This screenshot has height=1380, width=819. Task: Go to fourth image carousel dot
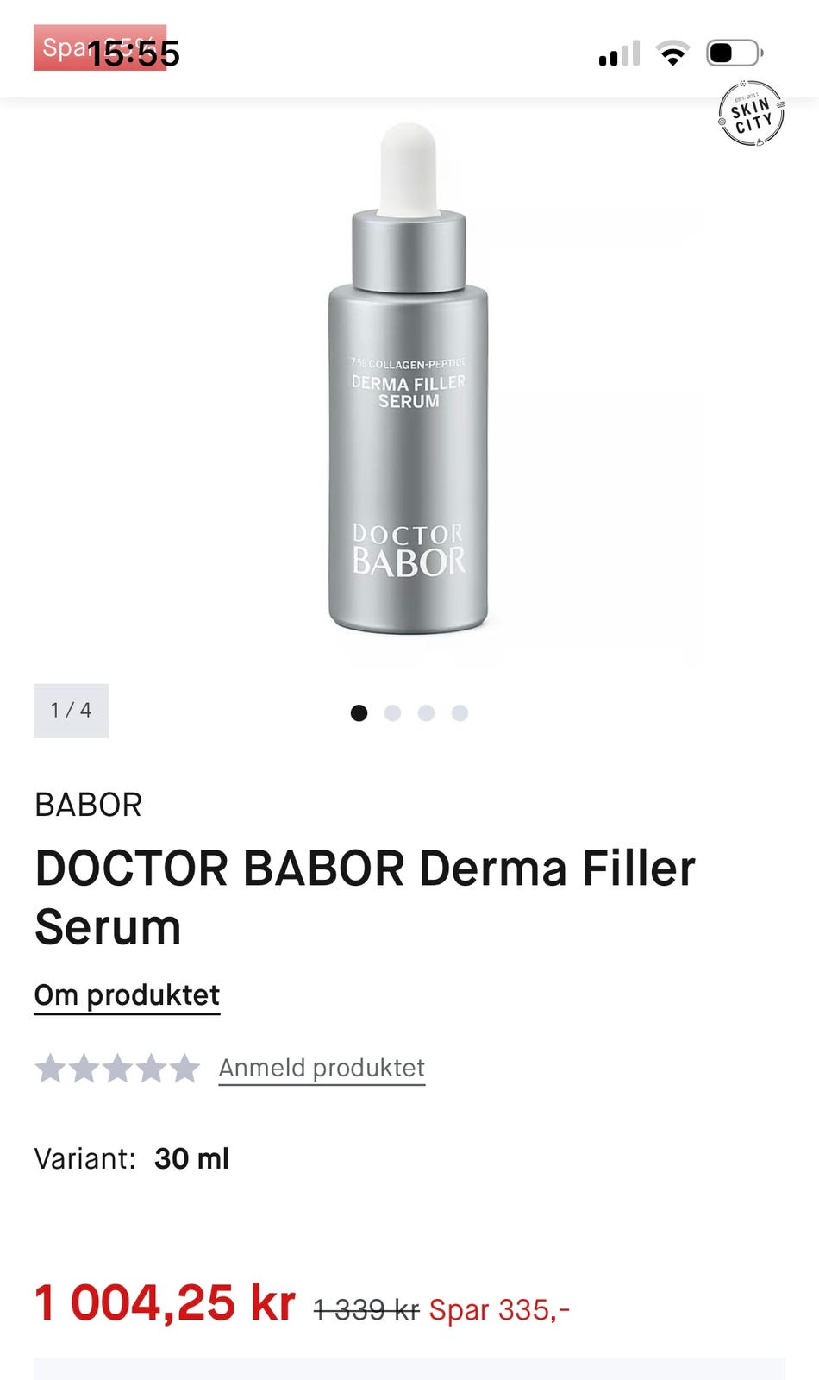click(460, 712)
